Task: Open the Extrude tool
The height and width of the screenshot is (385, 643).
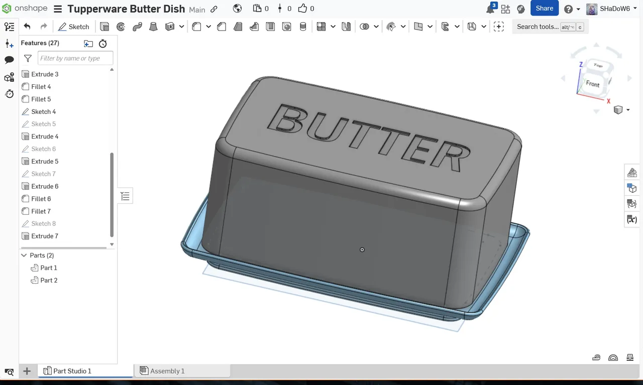Action: (103, 26)
